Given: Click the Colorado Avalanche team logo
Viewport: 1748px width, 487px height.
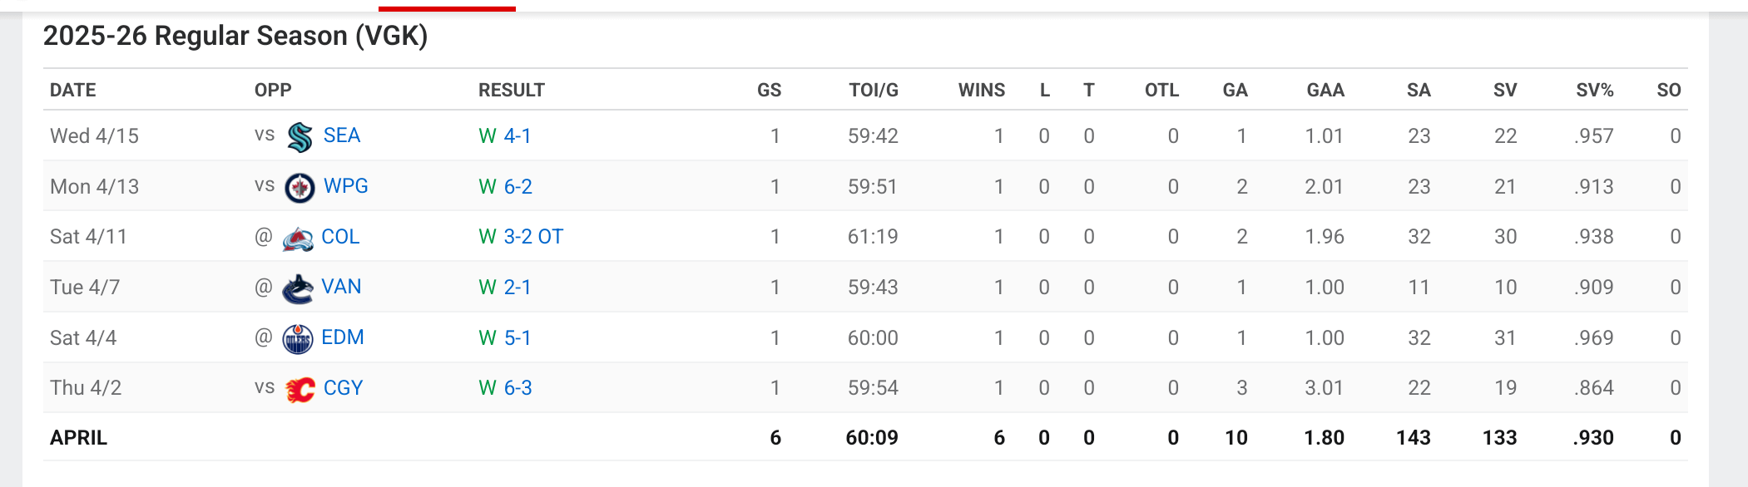Looking at the screenshot, I should [x=298, y=238].
